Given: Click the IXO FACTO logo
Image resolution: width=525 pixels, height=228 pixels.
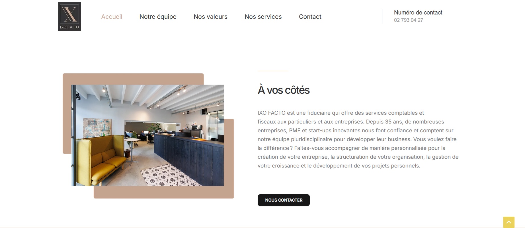Looking at the screenshot, I should [x=69, y=16].
